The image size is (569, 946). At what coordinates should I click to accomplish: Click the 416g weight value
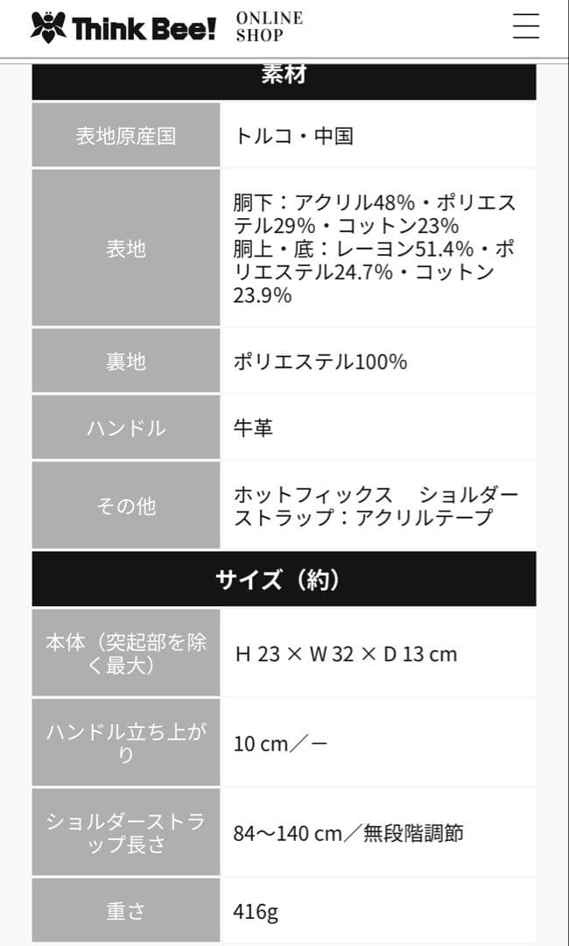[256, 912]
